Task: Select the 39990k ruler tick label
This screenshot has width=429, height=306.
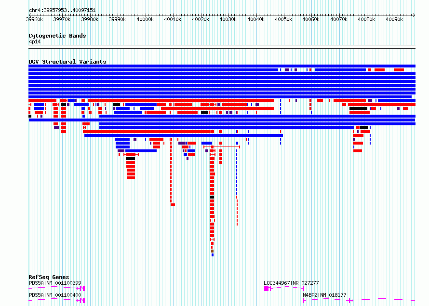Action: click(x=118, y=19)
